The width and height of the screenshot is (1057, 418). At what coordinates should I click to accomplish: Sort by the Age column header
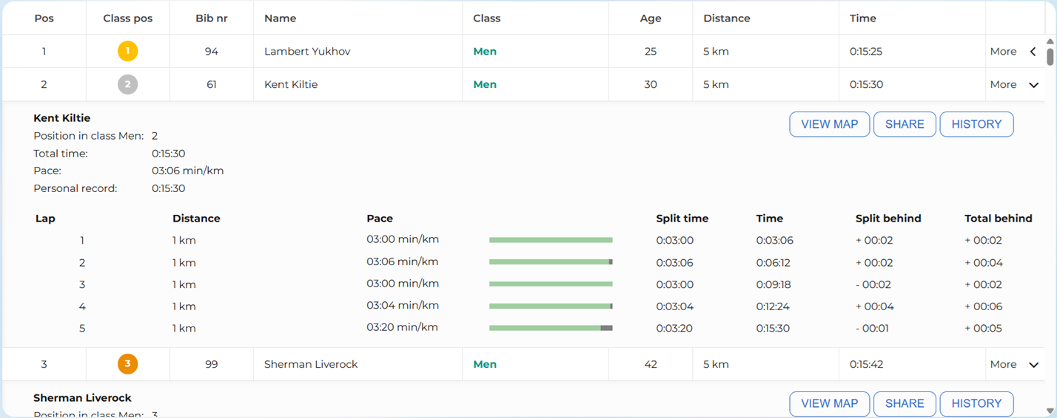point(651,18)
